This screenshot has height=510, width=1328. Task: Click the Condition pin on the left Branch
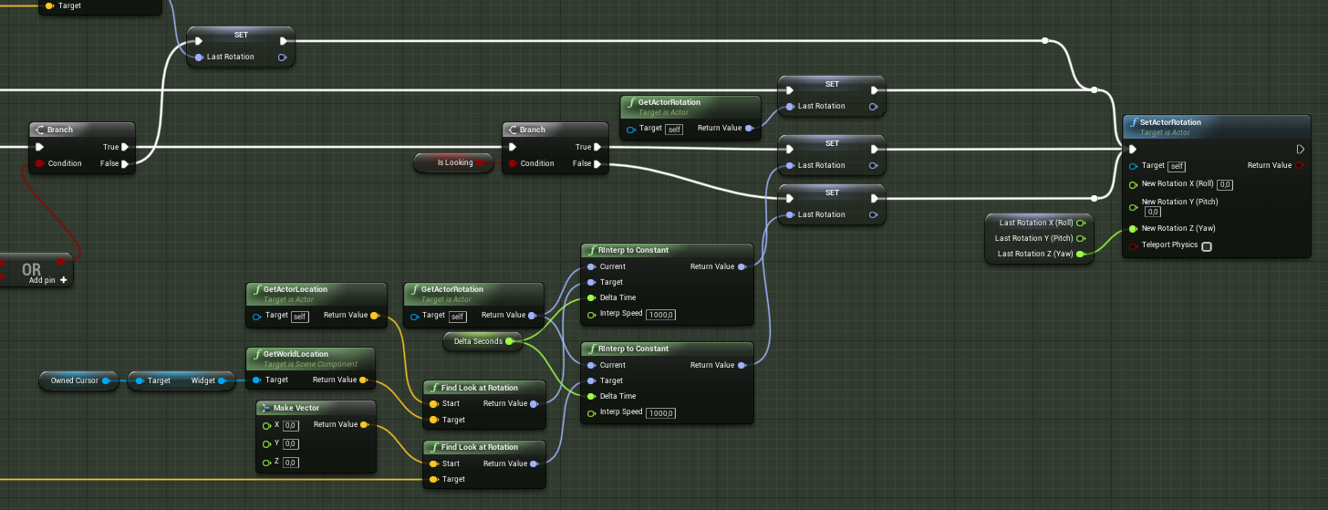coord(39,164)
